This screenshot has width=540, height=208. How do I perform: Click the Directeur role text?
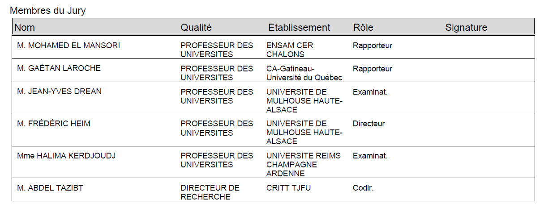pyautogui.click(x=369, y=124)
